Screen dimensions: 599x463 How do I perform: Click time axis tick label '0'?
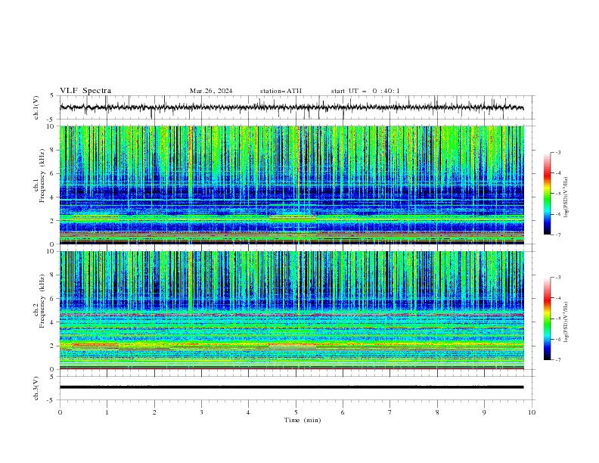click(60, 412)
